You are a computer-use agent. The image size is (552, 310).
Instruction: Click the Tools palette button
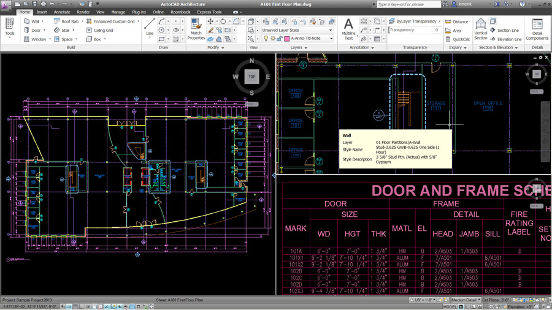coord(9,28)
